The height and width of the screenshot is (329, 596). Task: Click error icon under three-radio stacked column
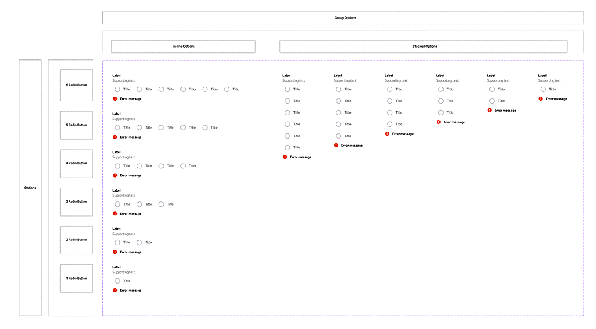(x=439, y=122)
